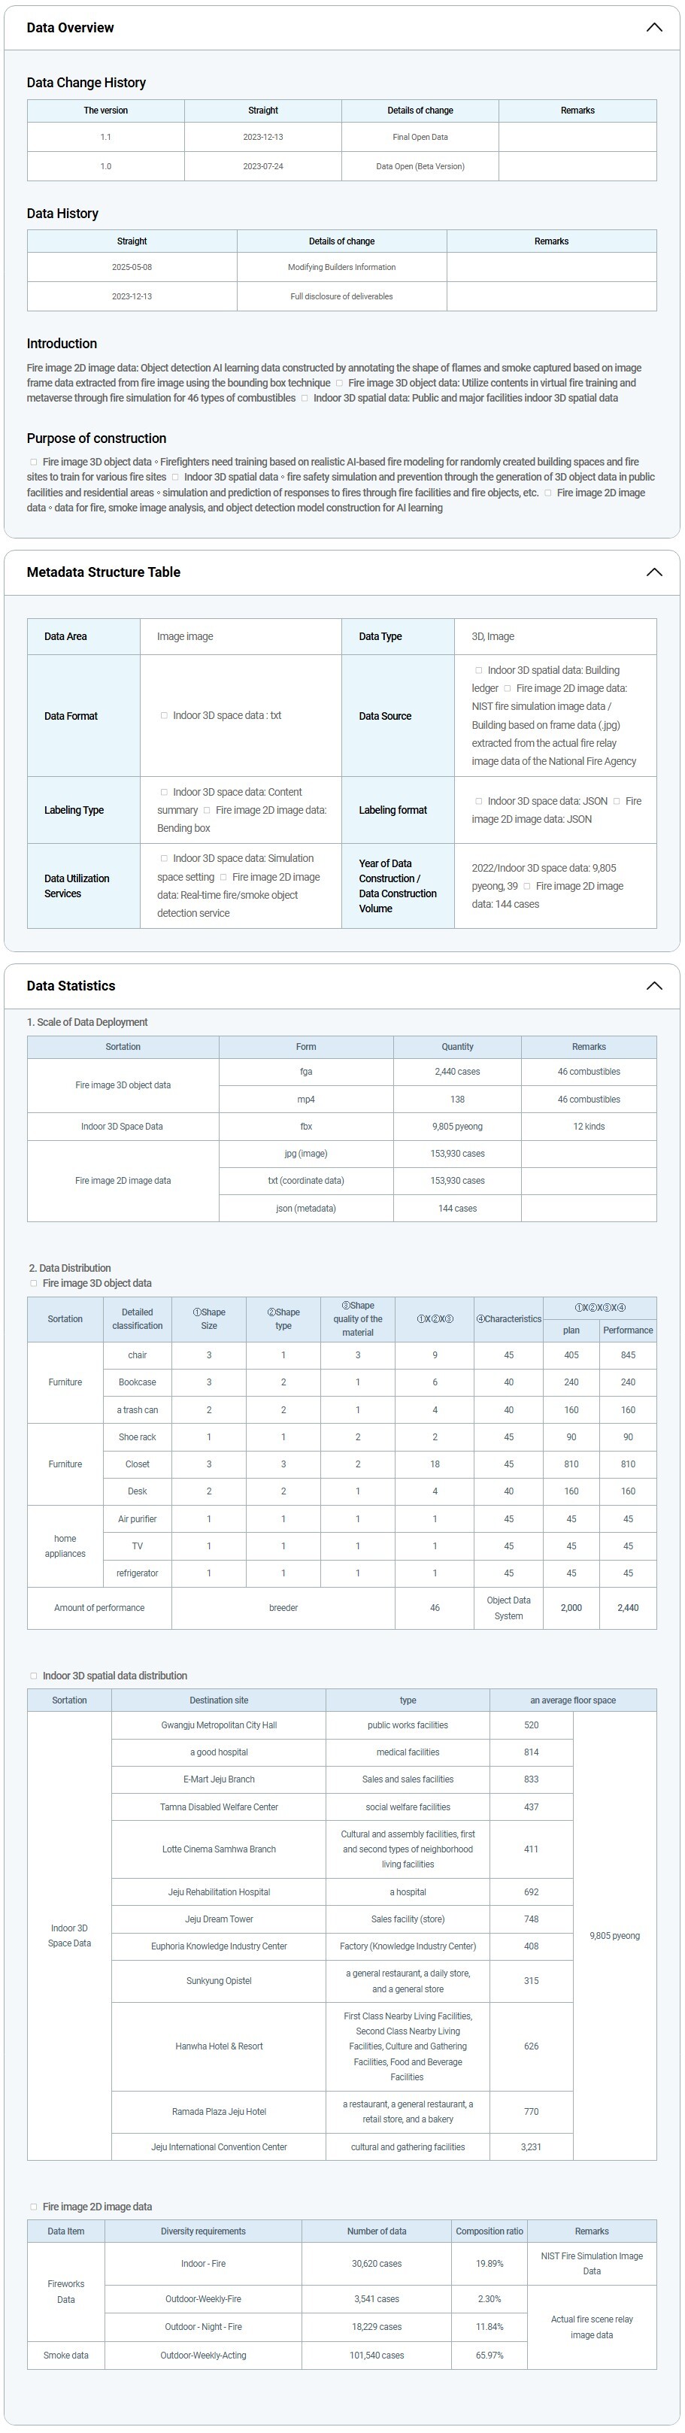
Task: Select the 'Data Change History' heading
Action: click(x=86, y=83)
